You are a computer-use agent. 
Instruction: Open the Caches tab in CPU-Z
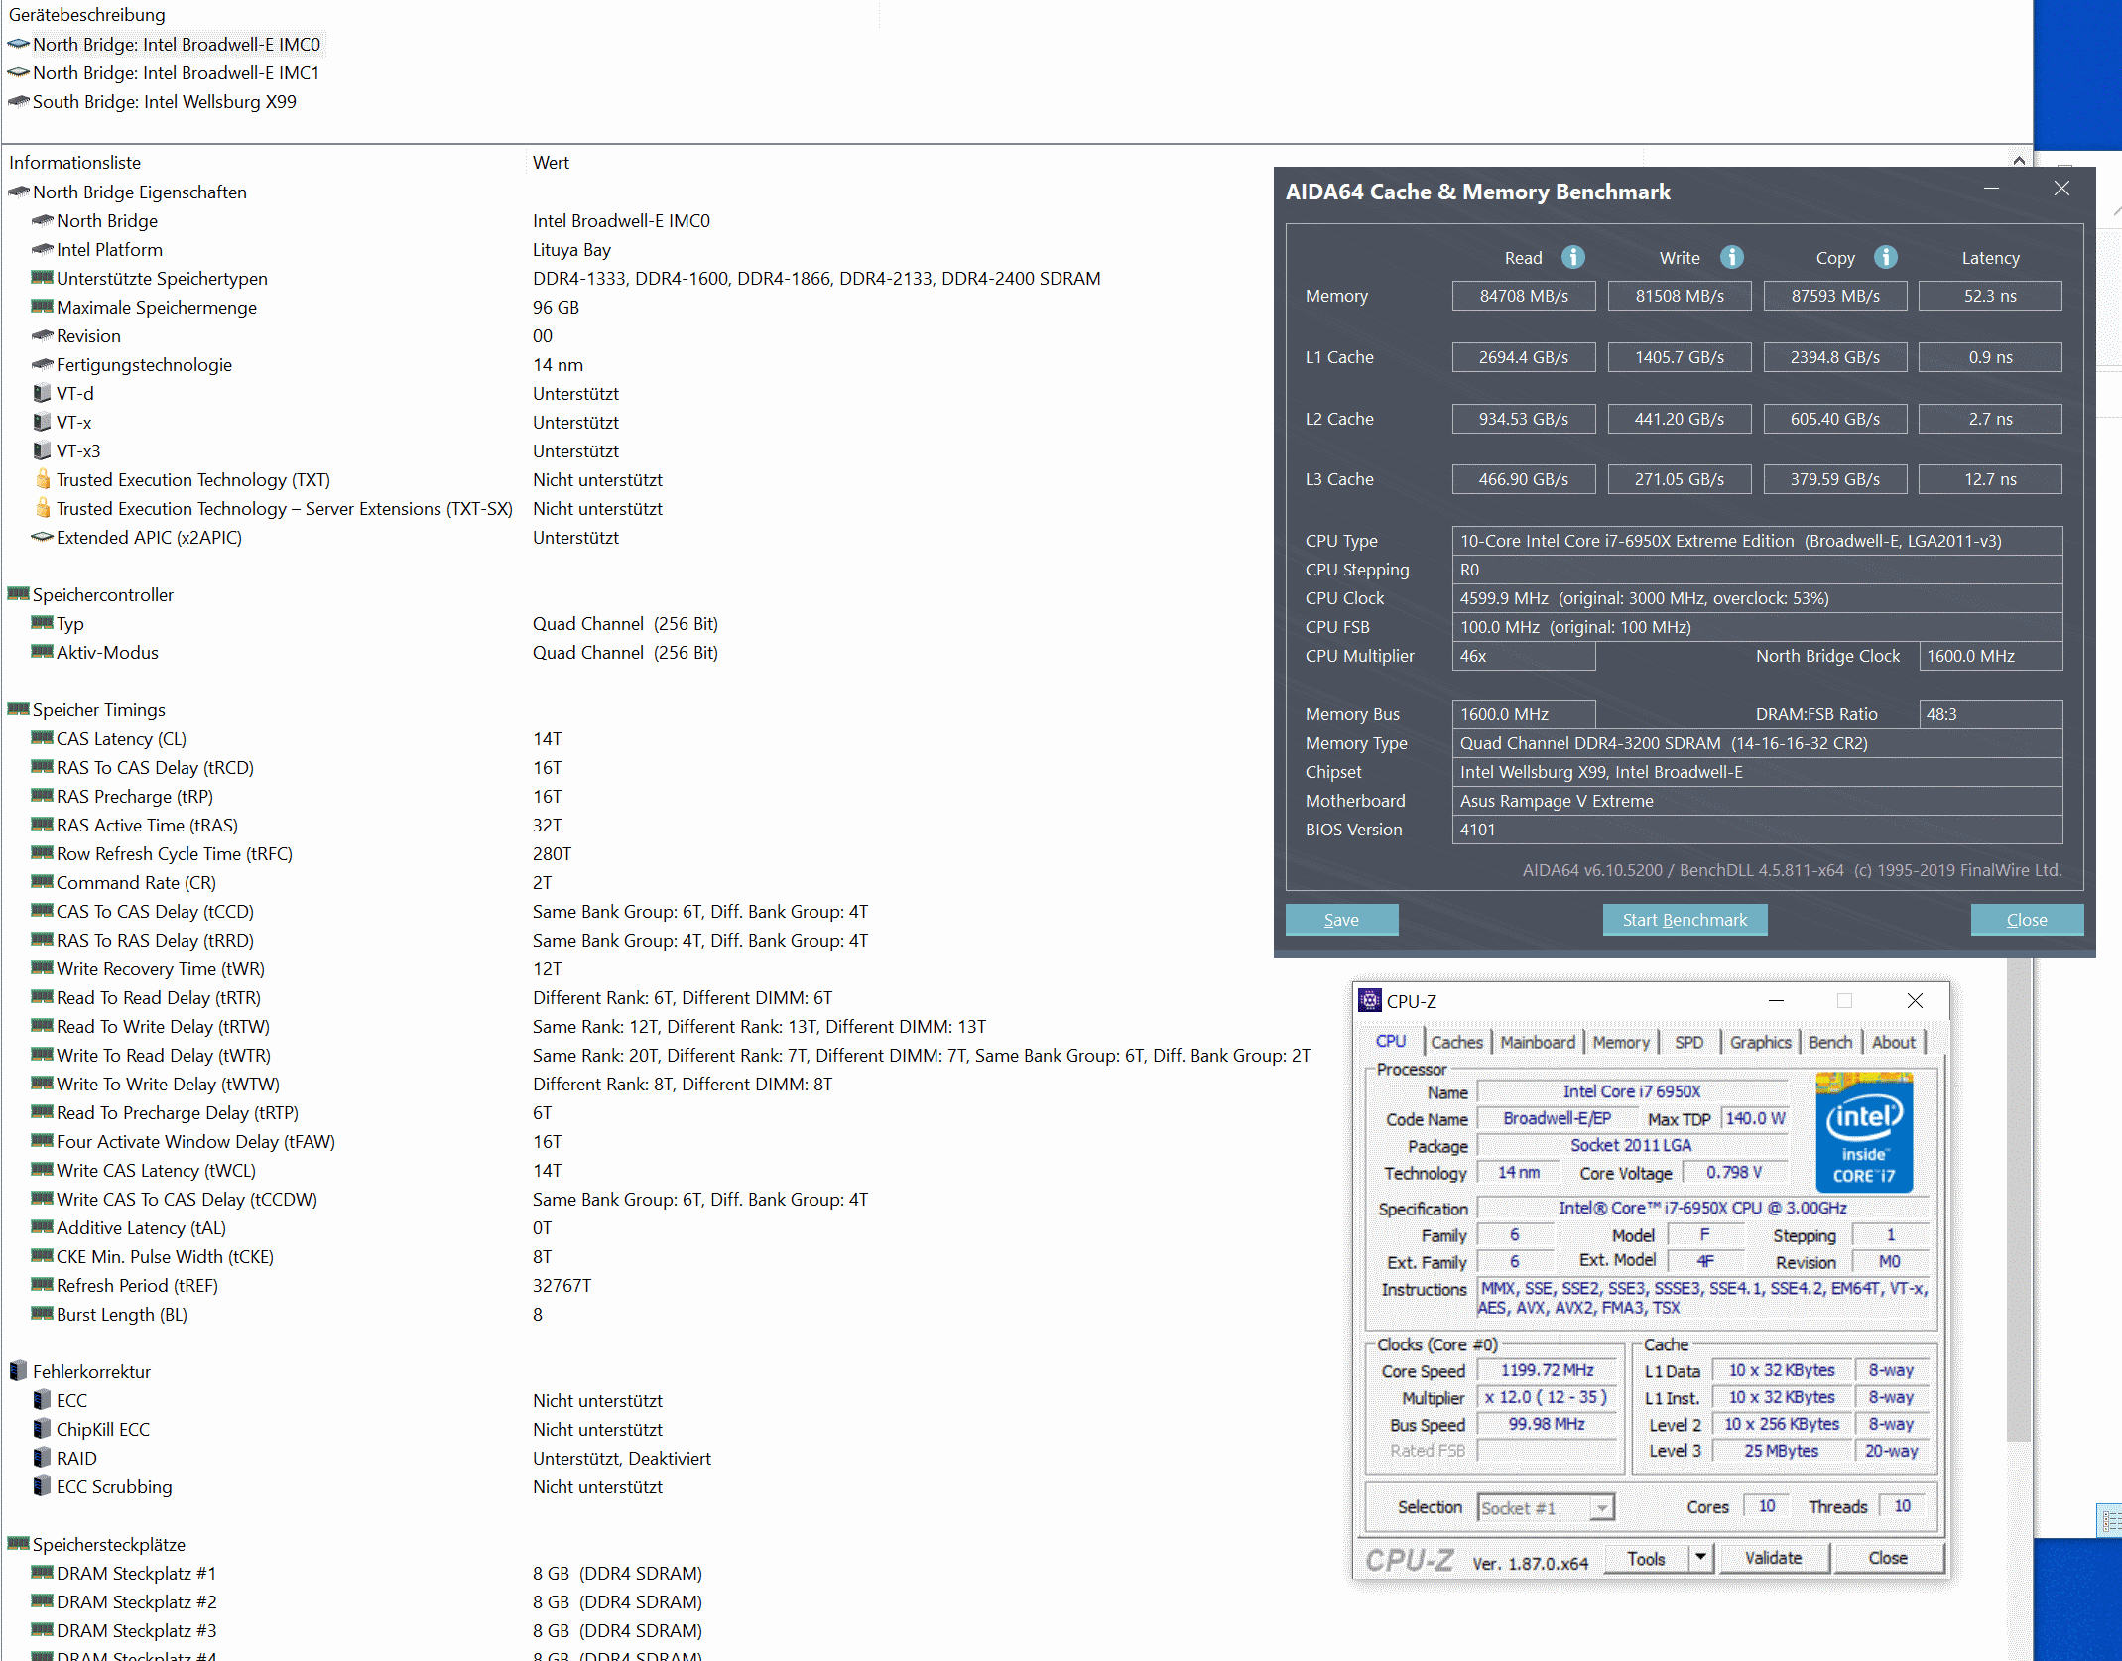(1456, 1042)
